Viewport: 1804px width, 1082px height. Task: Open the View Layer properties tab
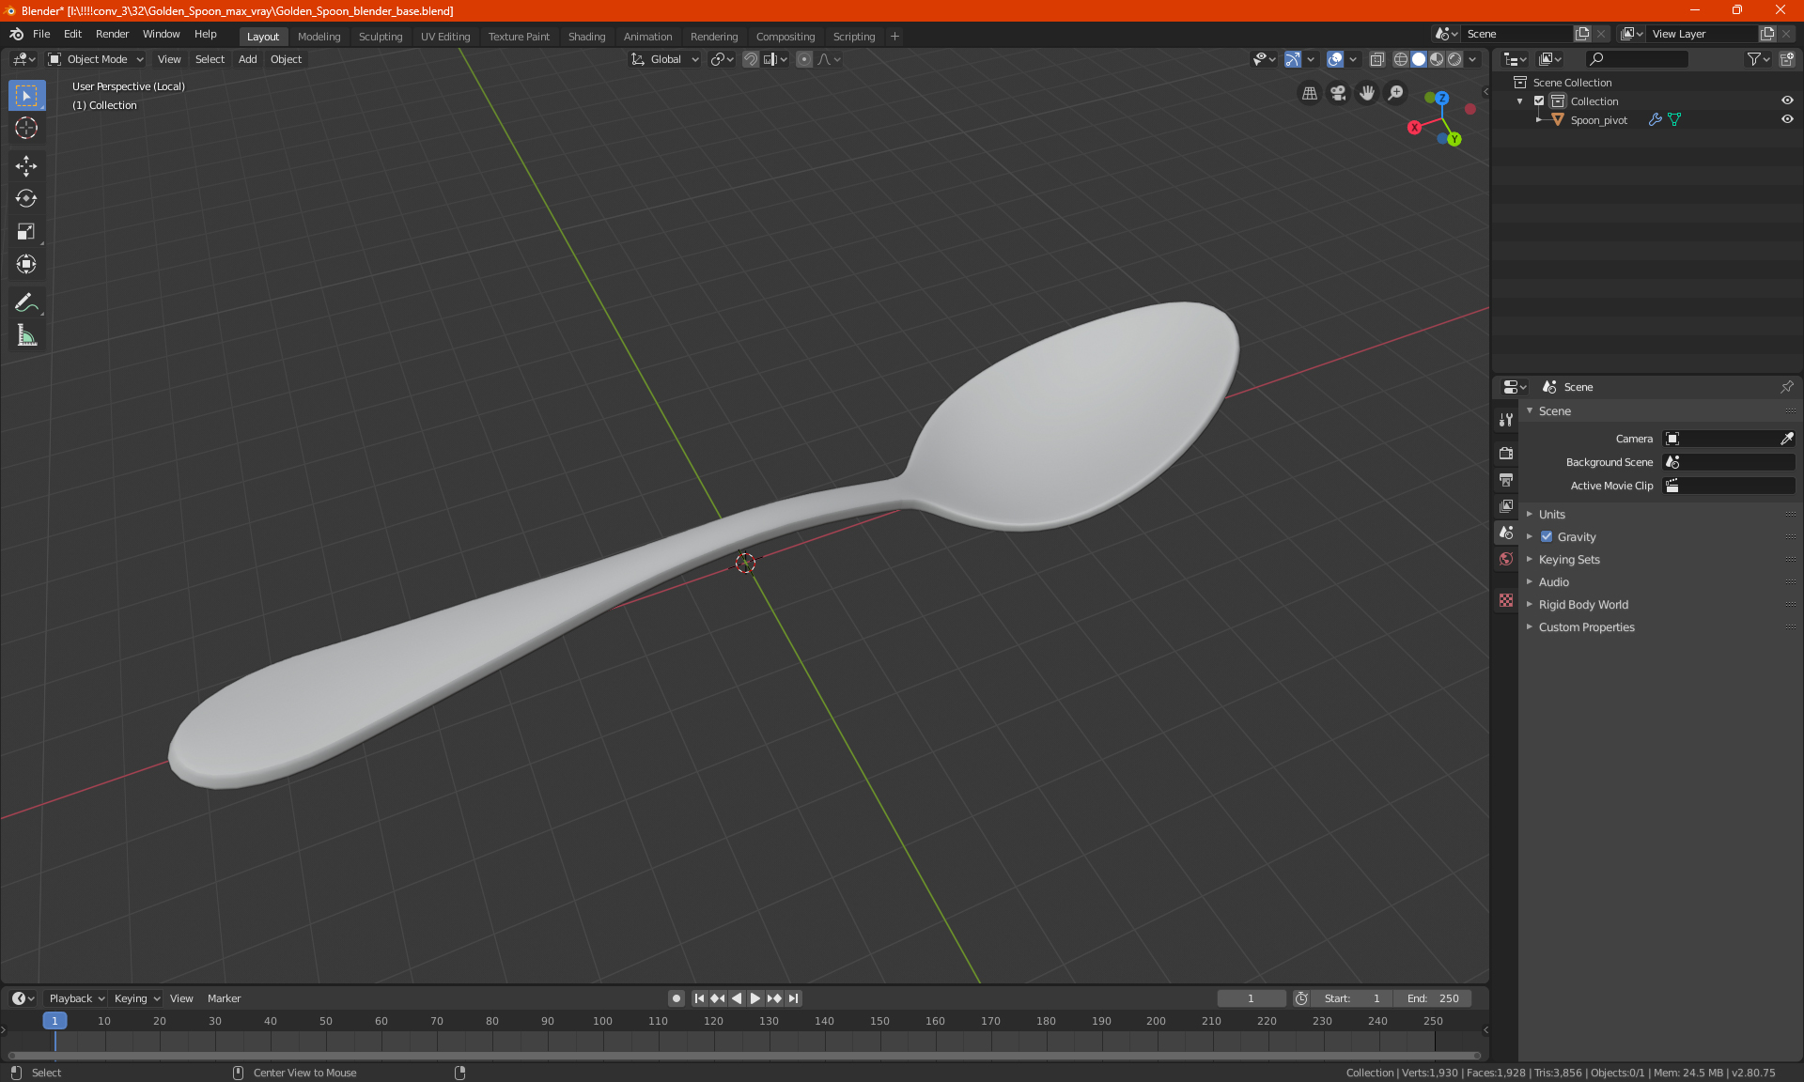tap(1506, 506)
